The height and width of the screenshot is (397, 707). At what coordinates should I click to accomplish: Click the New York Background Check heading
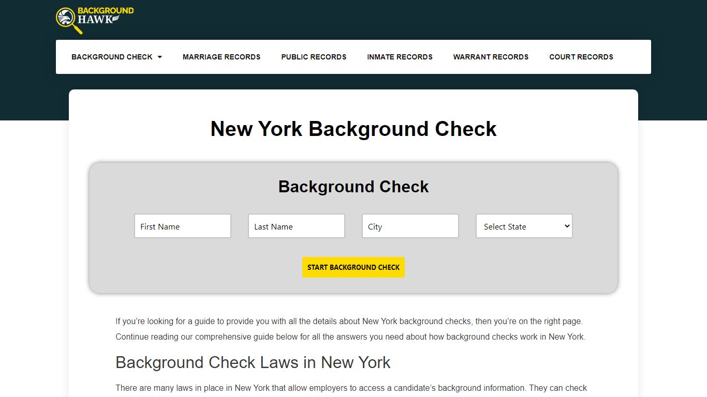(x=353, y=129)
